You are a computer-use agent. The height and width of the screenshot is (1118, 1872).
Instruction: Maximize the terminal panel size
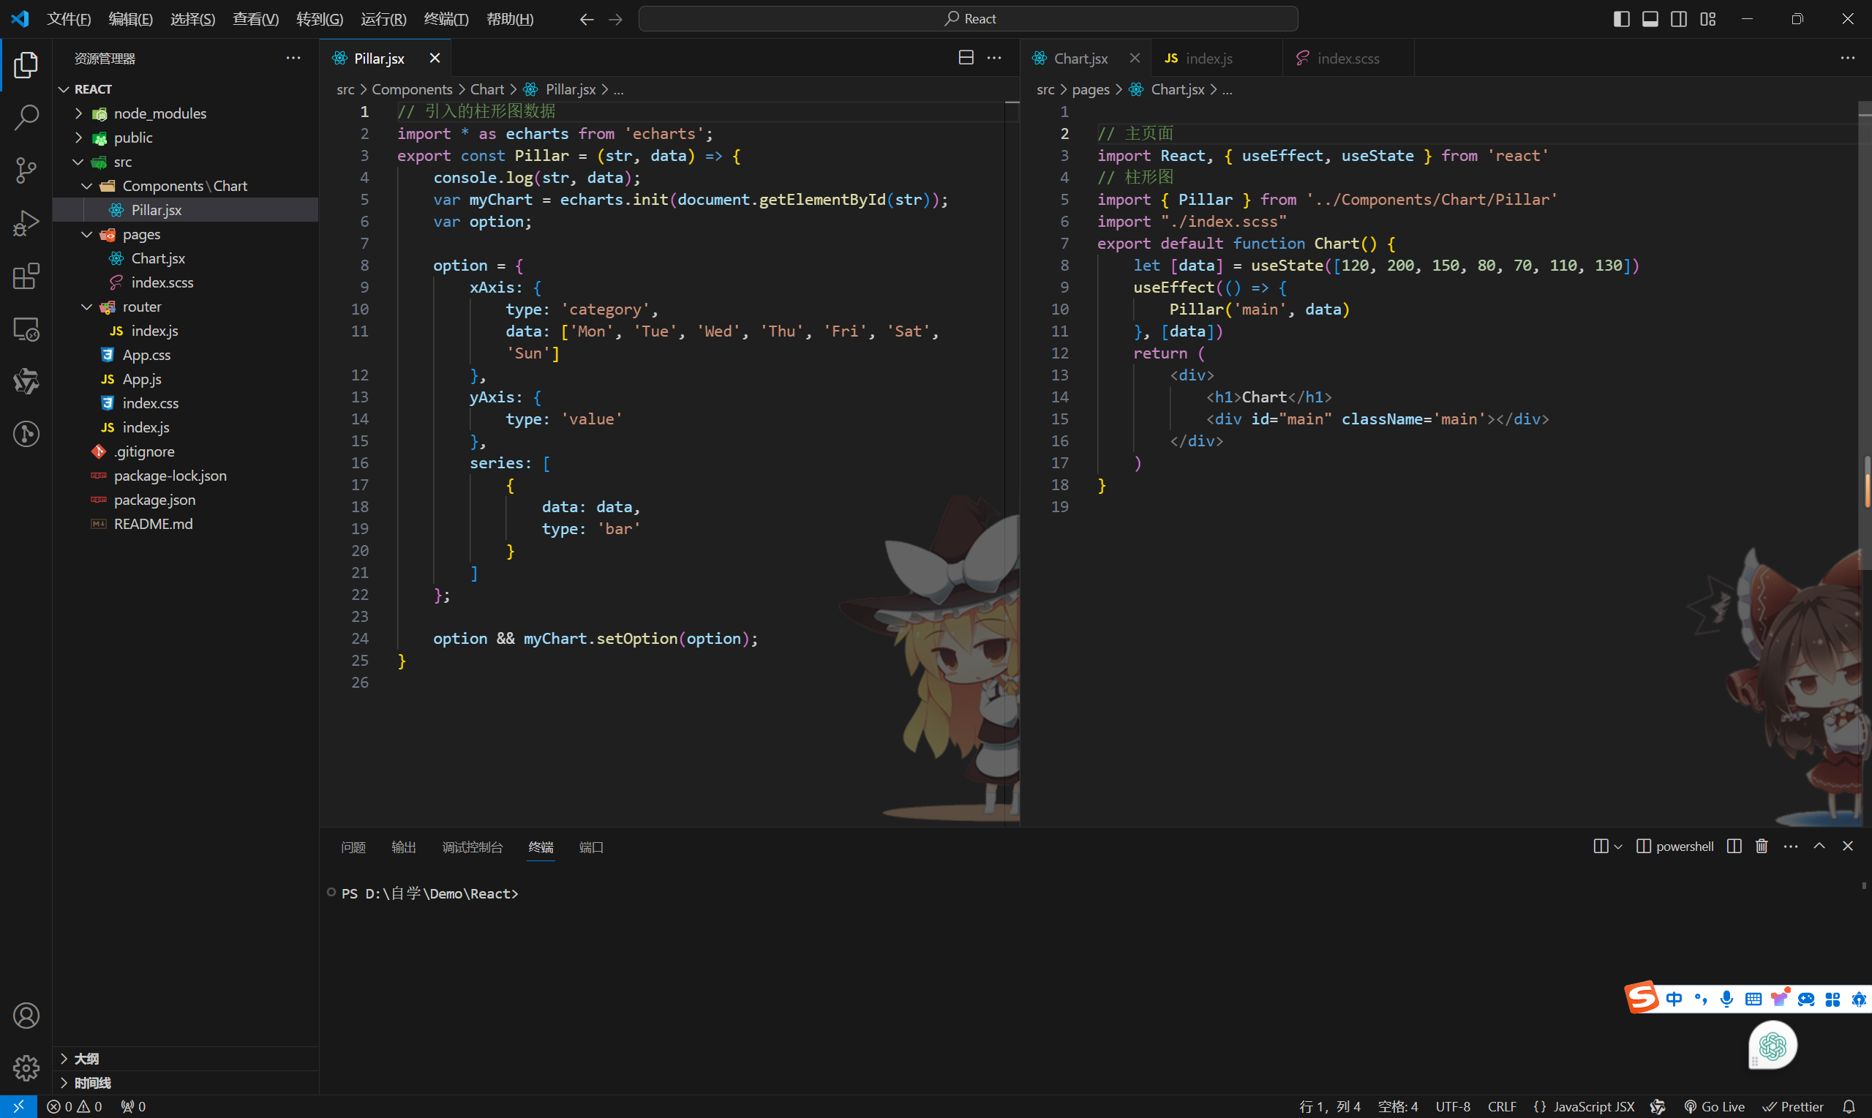coord(1819,846)
